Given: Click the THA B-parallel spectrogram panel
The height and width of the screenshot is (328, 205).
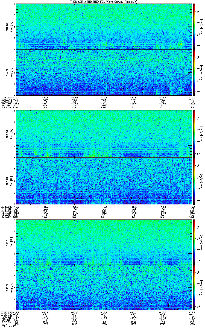Looking at the screenshot, I should click(x=104, y=72).
